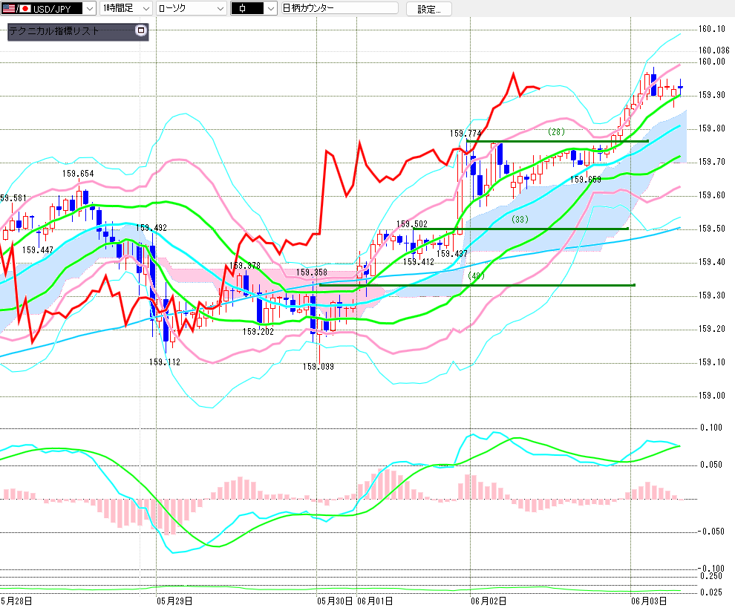Click the US and Japan flag icon

(x=16, y=8)
